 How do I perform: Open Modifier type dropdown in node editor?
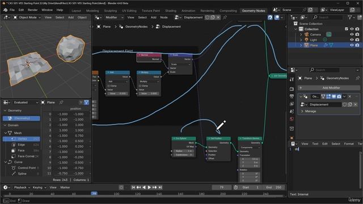tap(114, 18)
